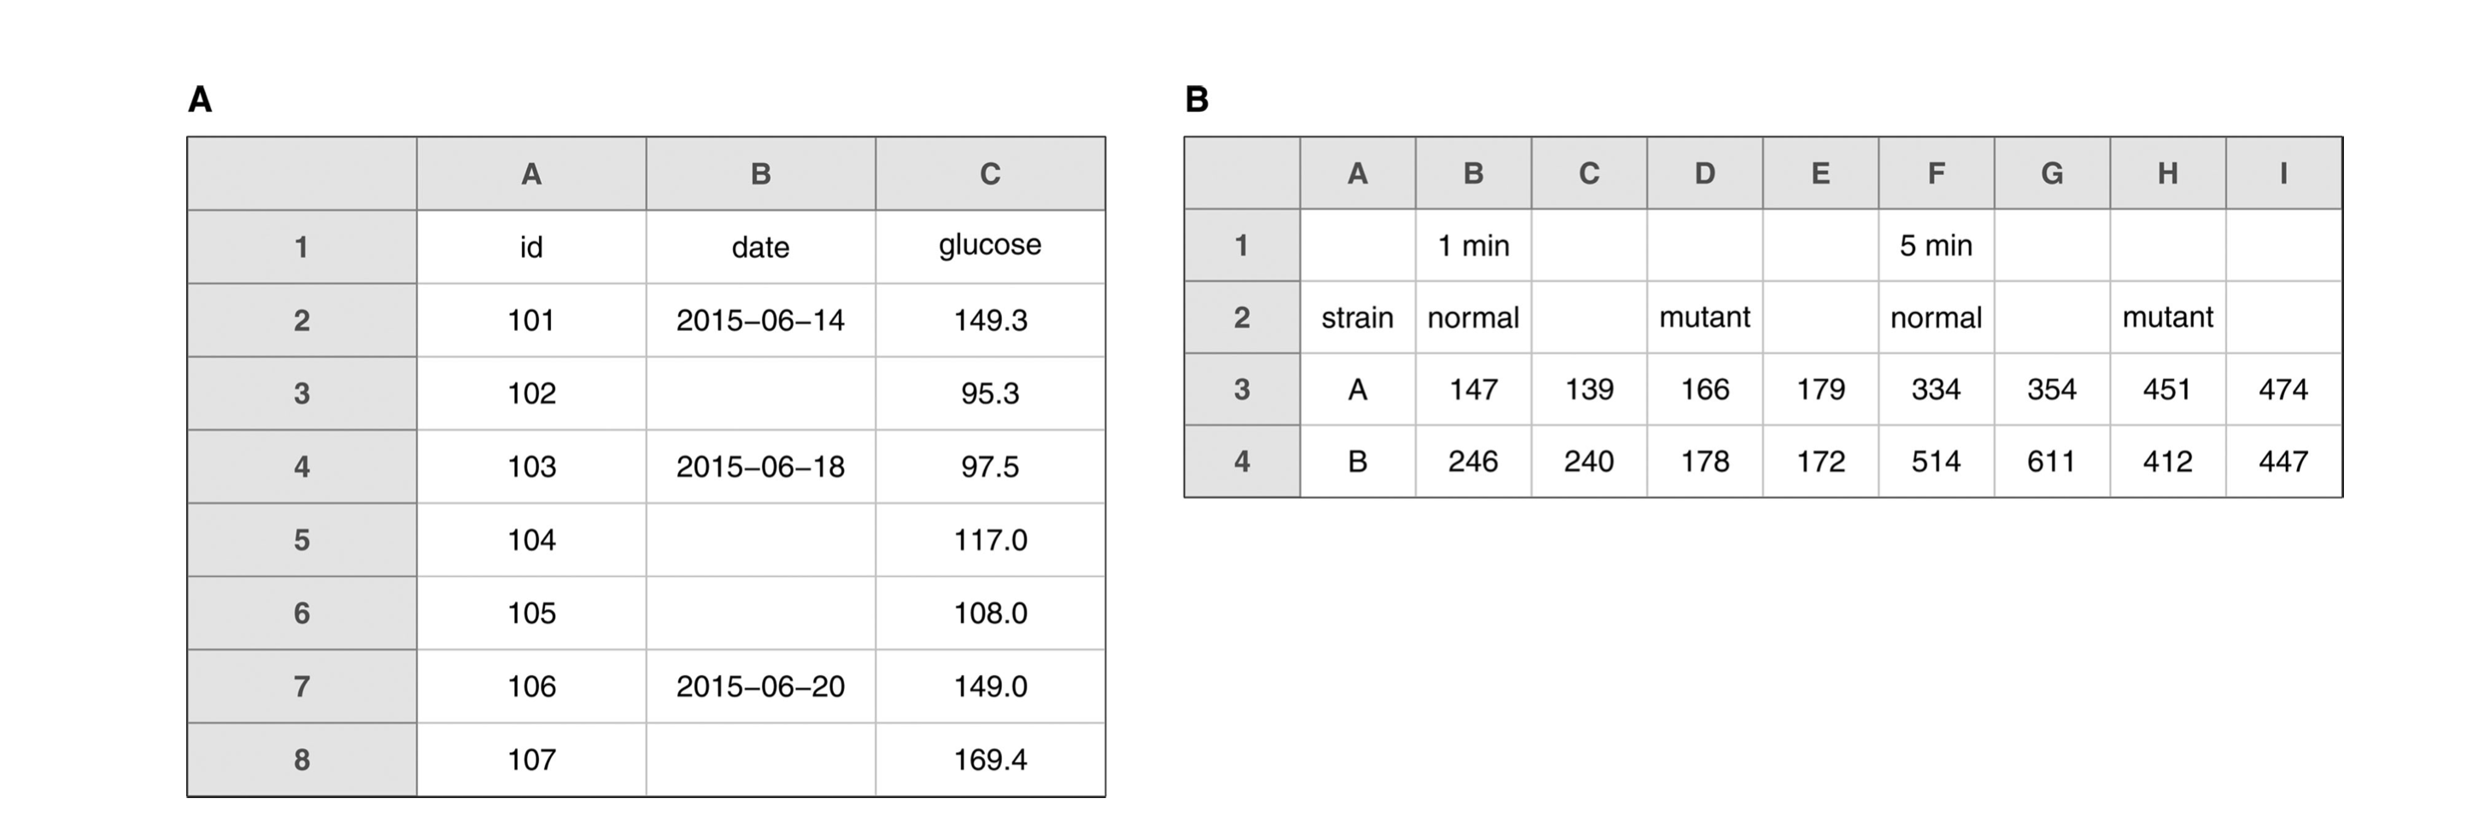Click the "id" header cell
This screenshot has width=2467, height=822.
tap(531, 247)
